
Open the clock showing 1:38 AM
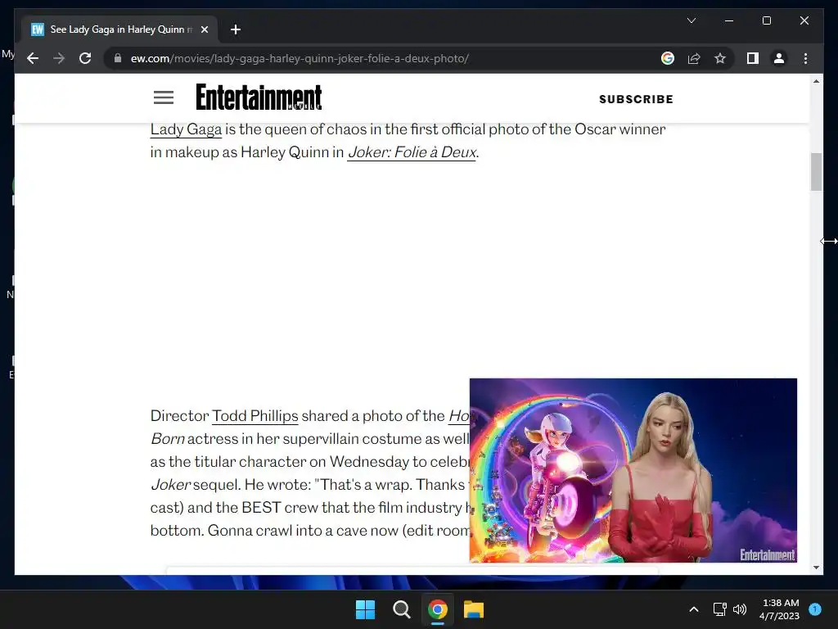point(780,609)
